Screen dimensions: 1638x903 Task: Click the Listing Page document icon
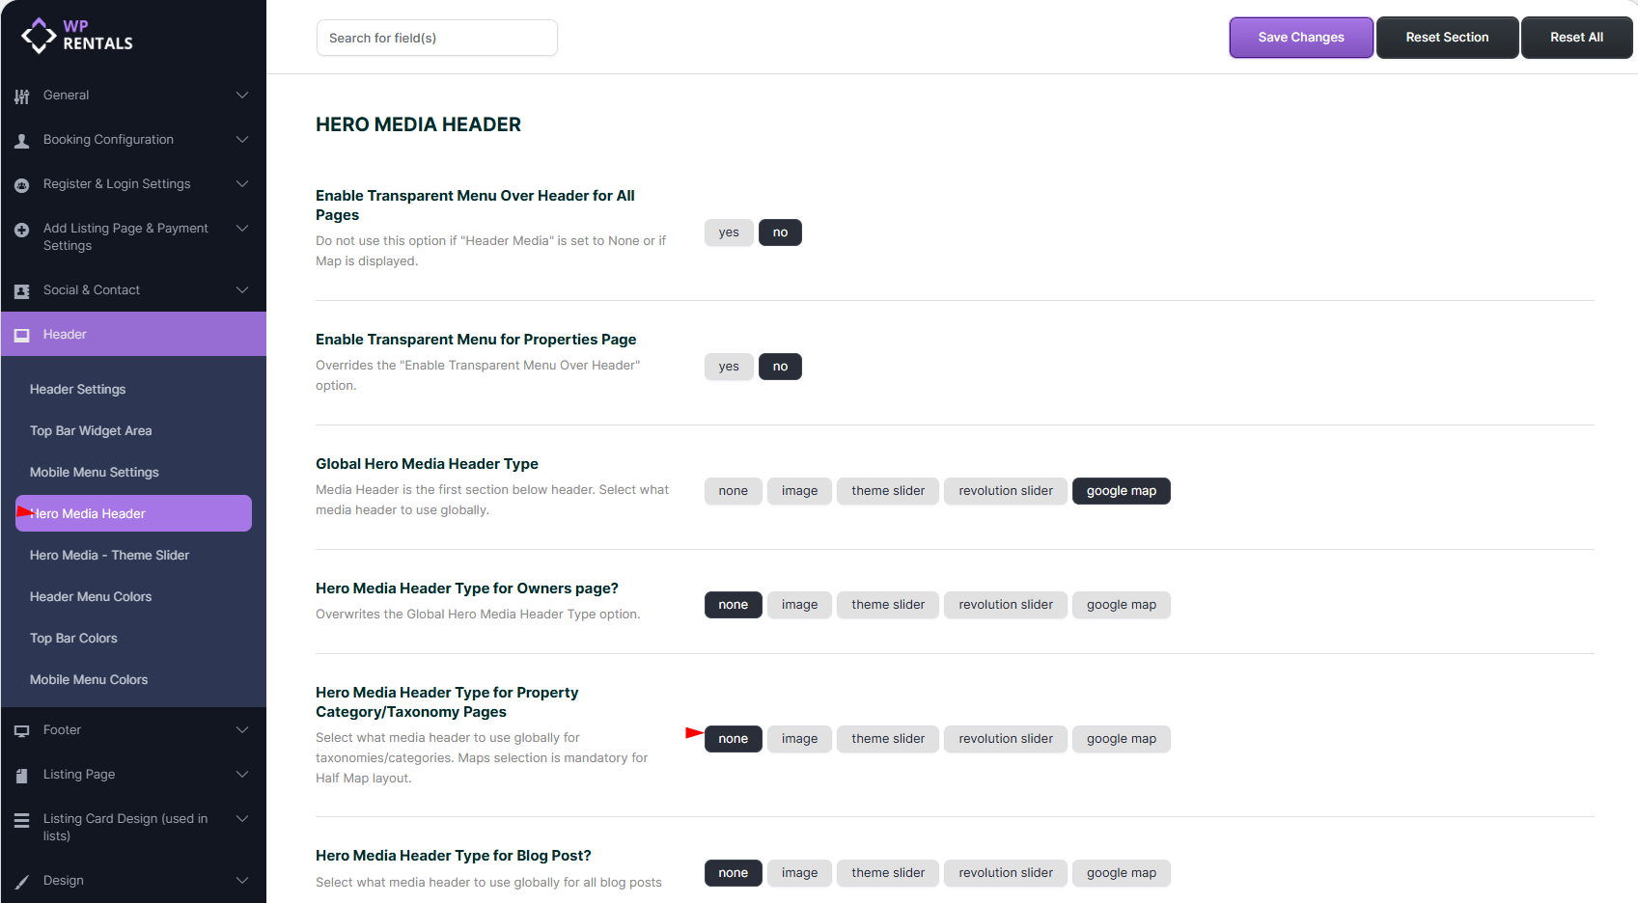tap(21, 776)
